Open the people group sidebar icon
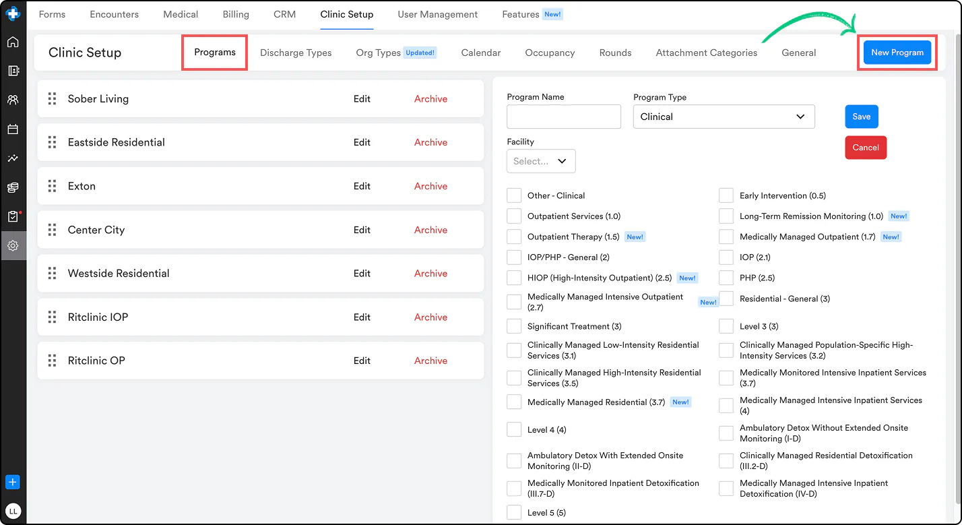 [13, 100]
